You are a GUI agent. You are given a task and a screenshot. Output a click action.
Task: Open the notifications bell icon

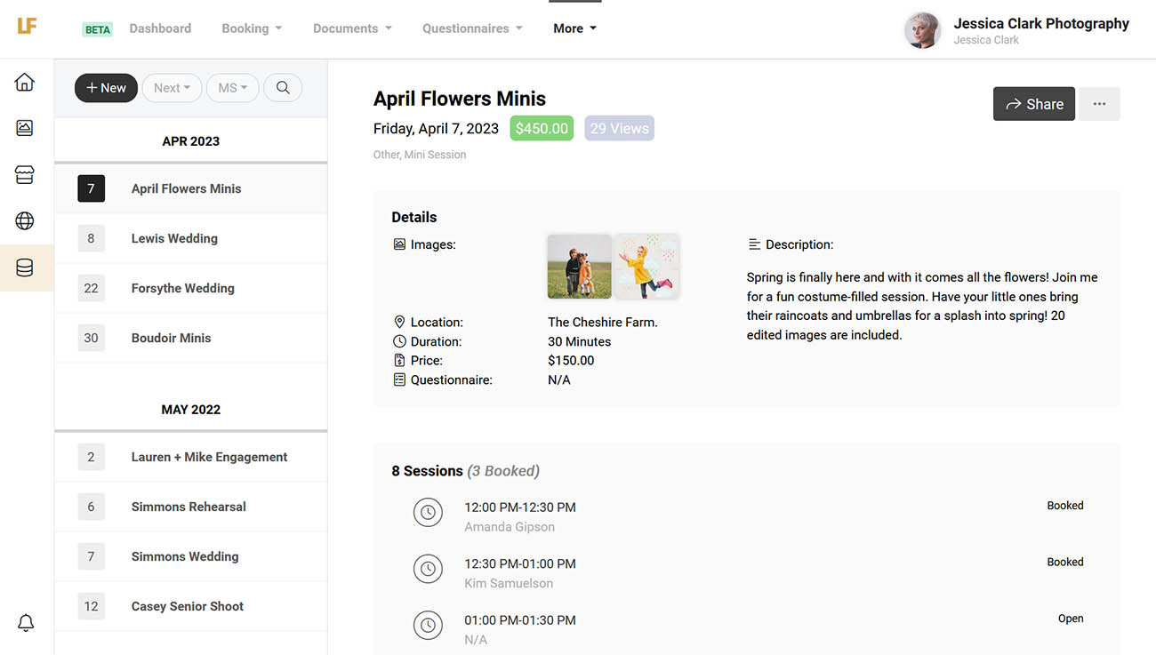point(25,622)
